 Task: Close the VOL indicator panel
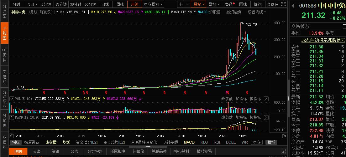[266, 99]
